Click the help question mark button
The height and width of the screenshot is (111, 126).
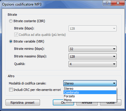[107, 3]
